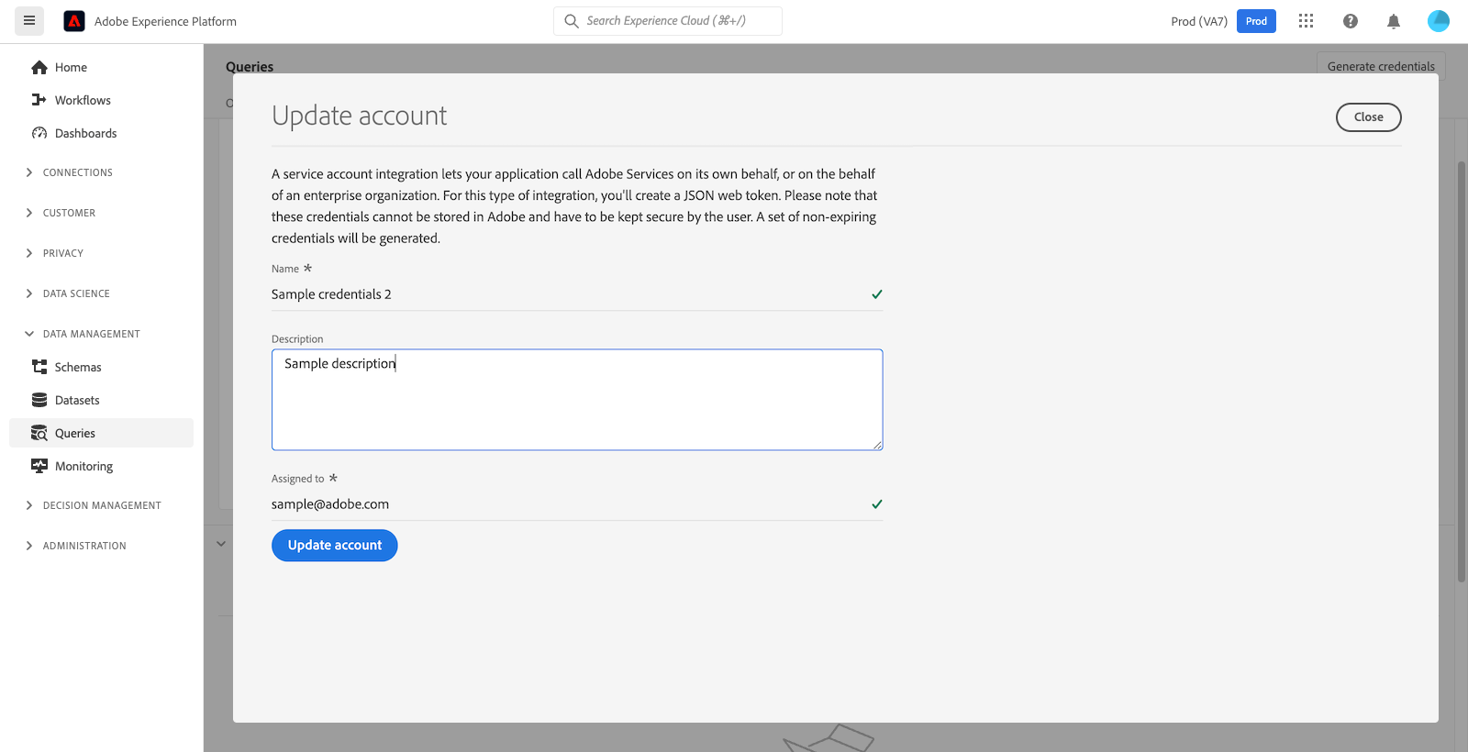The height and width of the screenshot is (752, 1468).
Task: Focus the Search Experience Cloud field
Action: (668, 21)
